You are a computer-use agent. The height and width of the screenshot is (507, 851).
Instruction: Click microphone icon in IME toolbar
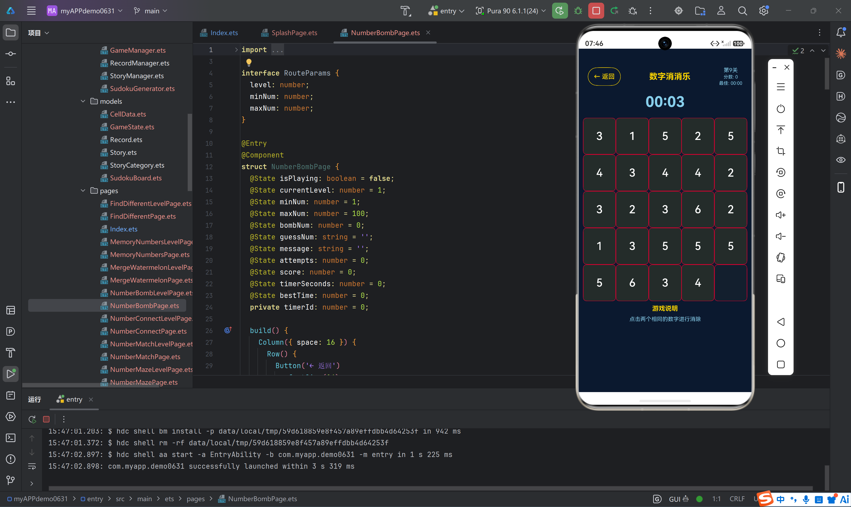[x=806, y=499]
